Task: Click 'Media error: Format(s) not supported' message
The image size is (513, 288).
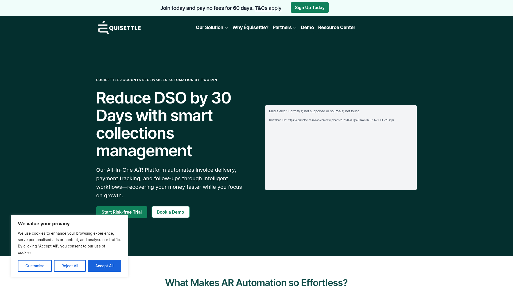Action: [x=314, y=111]
